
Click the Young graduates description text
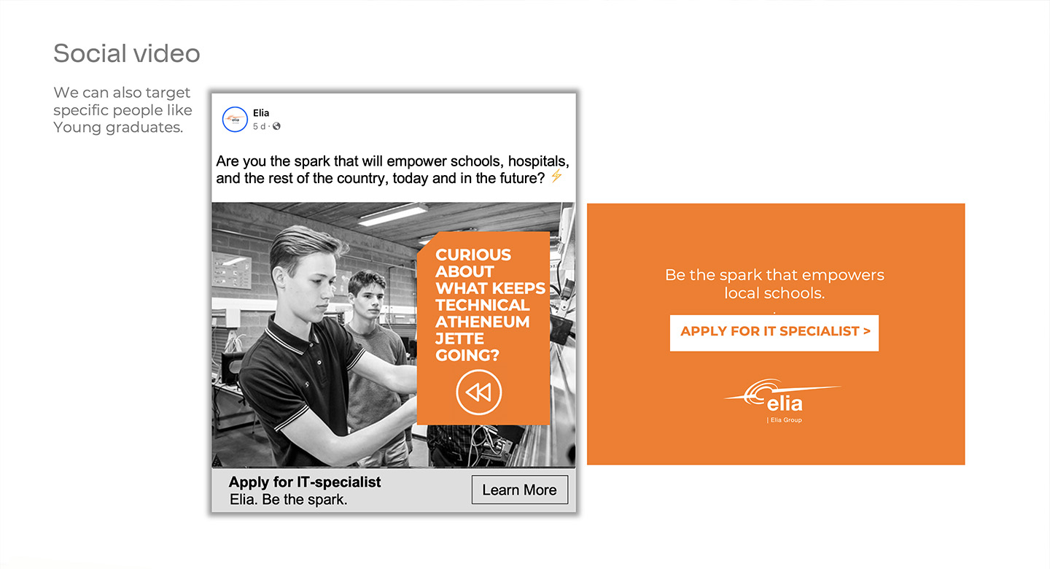click(122, 110)
